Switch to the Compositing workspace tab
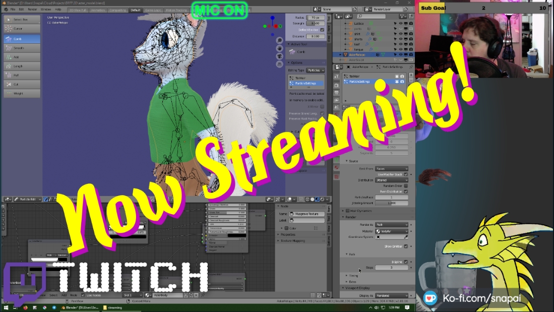This screenshot has height=312, width=554. coord(117,10)
